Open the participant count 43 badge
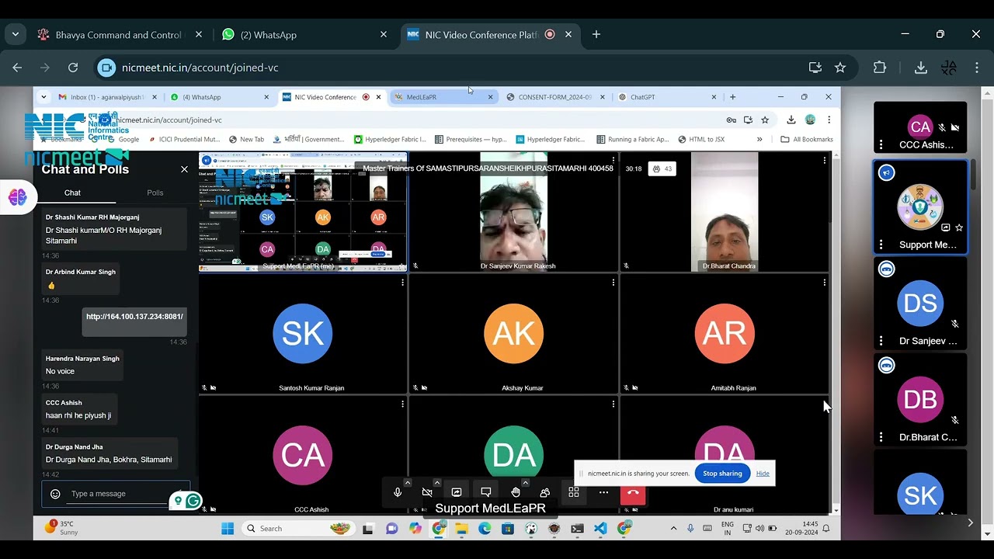Screen dimensions: 994x559 (x=662, y=168)
